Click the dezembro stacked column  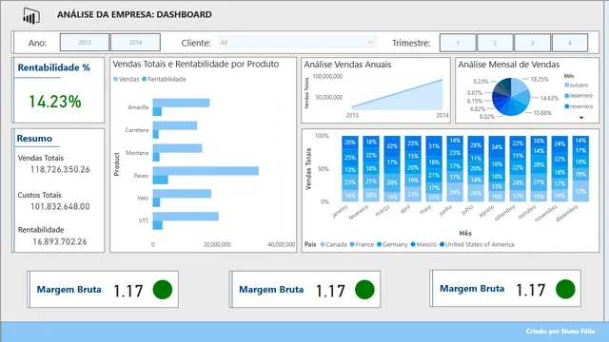[580, 169]
